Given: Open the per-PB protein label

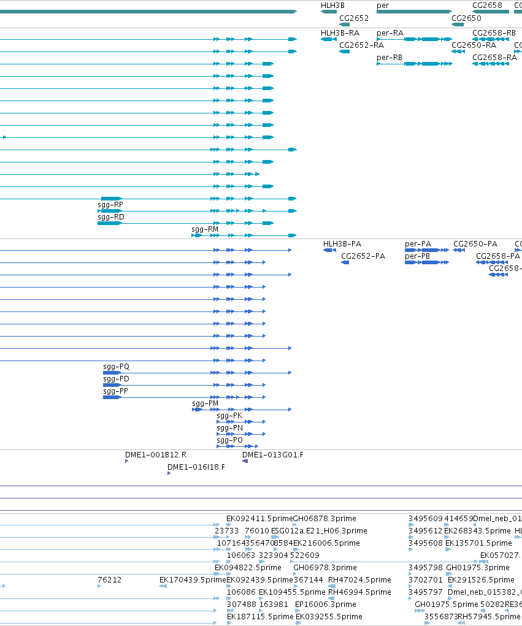Looking at the screenshot, I should (417, 256).
